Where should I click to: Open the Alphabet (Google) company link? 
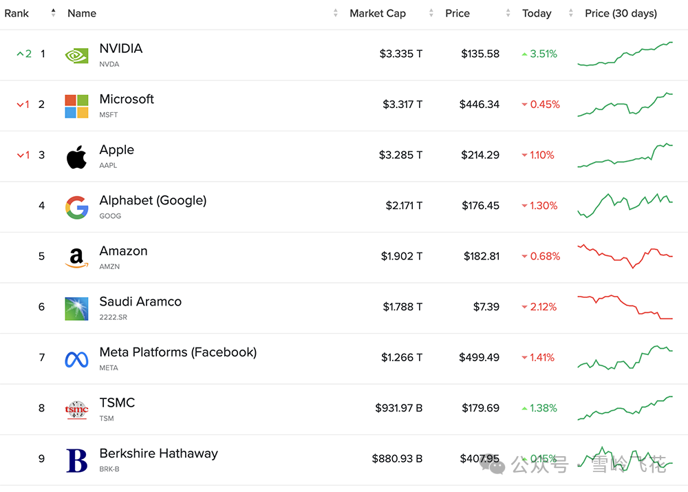tap(153, 200)
